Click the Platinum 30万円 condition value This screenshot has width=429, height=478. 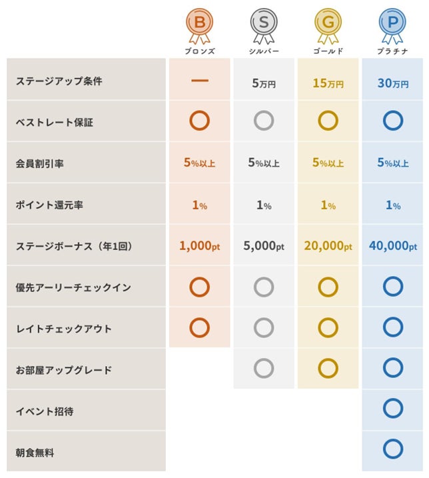(393, 84)
